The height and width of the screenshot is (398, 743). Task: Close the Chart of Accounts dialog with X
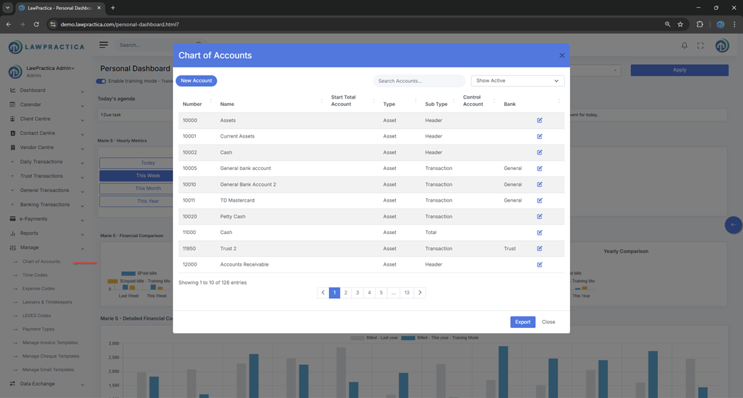pyautogui.click(x=561, y=55)
